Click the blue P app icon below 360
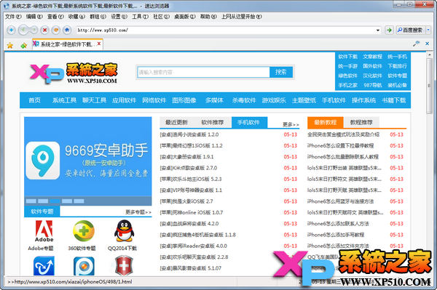The image size is (437, 290). click(x=84, y=266)
